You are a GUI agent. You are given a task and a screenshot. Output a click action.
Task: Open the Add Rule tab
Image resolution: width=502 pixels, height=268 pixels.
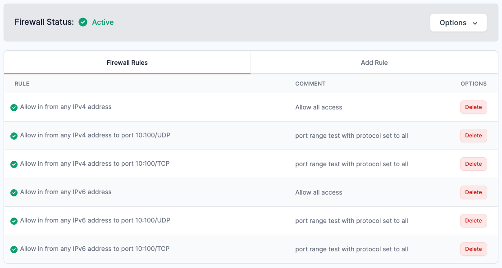(374, 63)
